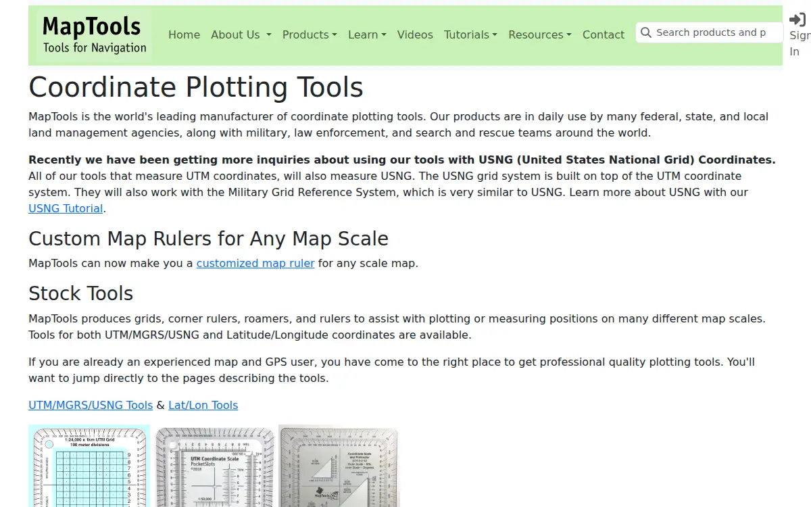This screenshot has width=811, height=507.
Task: Expand the Products dropdown menu
Action: 310,34
